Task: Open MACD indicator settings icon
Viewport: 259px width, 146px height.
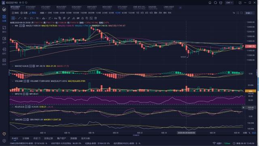Action: (x=31, y=66)
